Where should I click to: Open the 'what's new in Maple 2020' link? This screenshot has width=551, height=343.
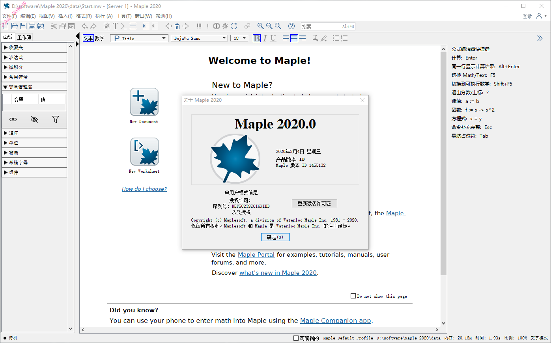(x=278, y=273)
